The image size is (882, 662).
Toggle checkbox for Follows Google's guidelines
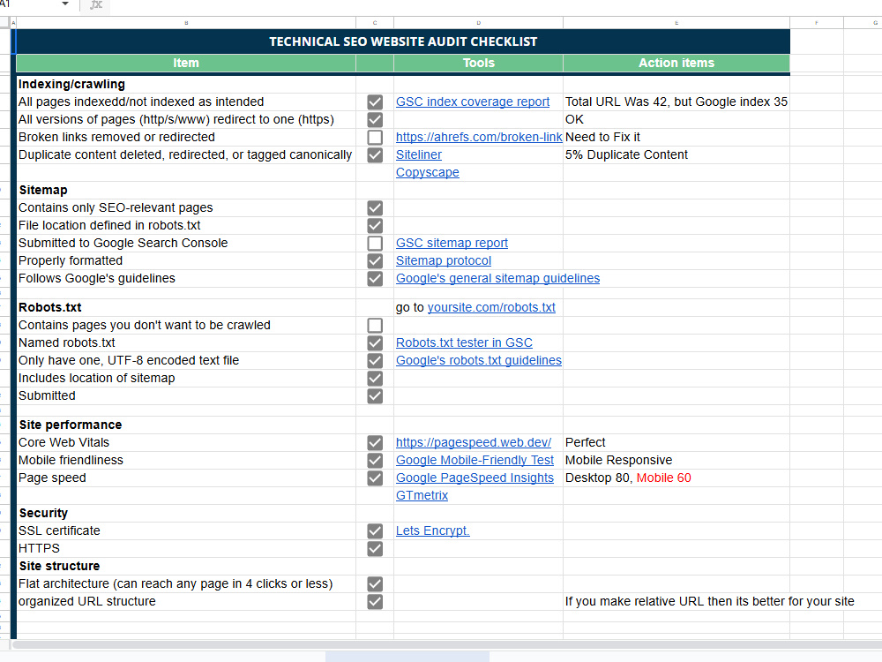[x=375, y=279]
